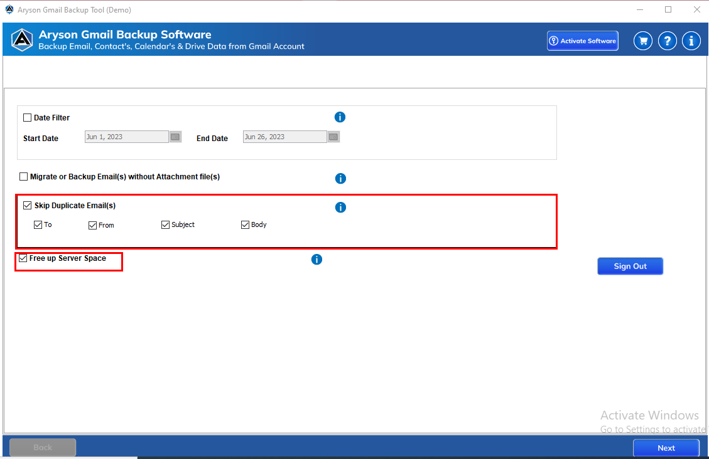
Task: Click the Activate Software button
Action: (x=582, y=41)
